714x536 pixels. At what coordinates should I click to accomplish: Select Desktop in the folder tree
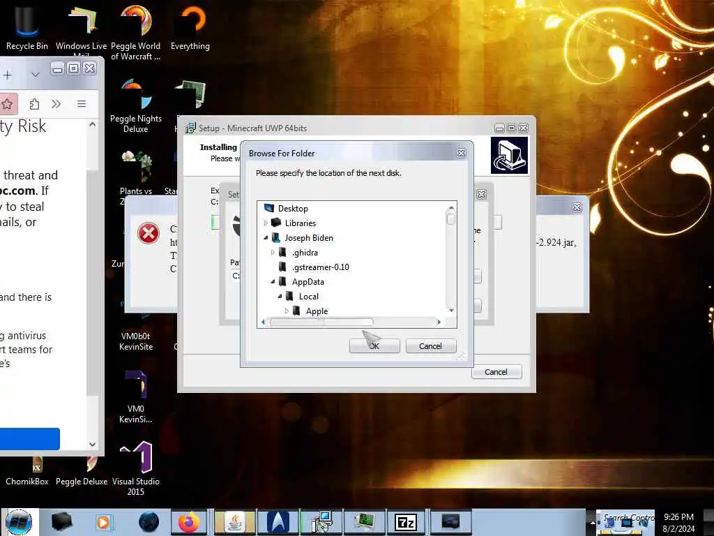(x=293, y=208)
